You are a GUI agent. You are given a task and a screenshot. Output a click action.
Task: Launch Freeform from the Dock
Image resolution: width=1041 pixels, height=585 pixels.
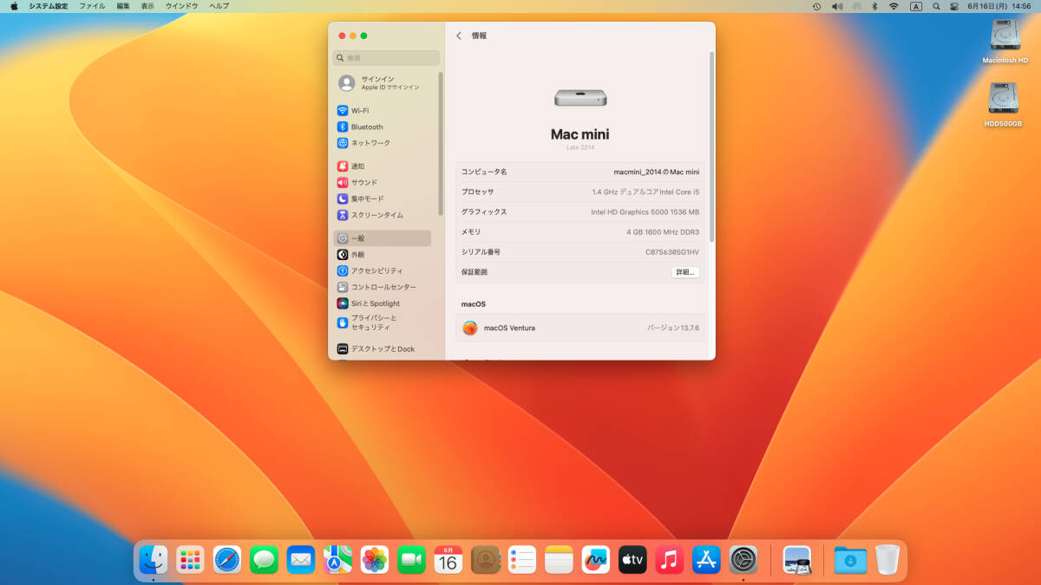(596, 560)
